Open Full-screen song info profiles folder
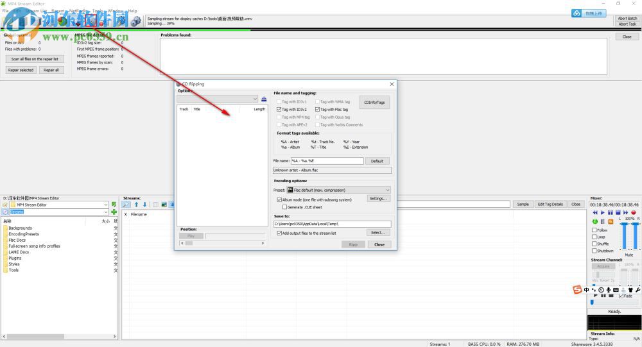This screenshot has width=642, height=347. [x=34, y=246]
